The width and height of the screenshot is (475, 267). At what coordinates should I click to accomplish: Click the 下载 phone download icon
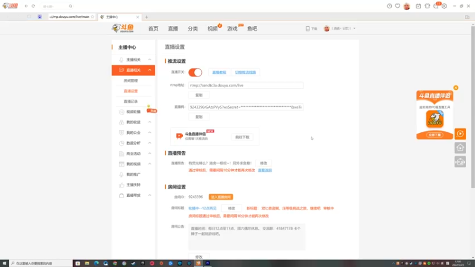pos(308,28)
